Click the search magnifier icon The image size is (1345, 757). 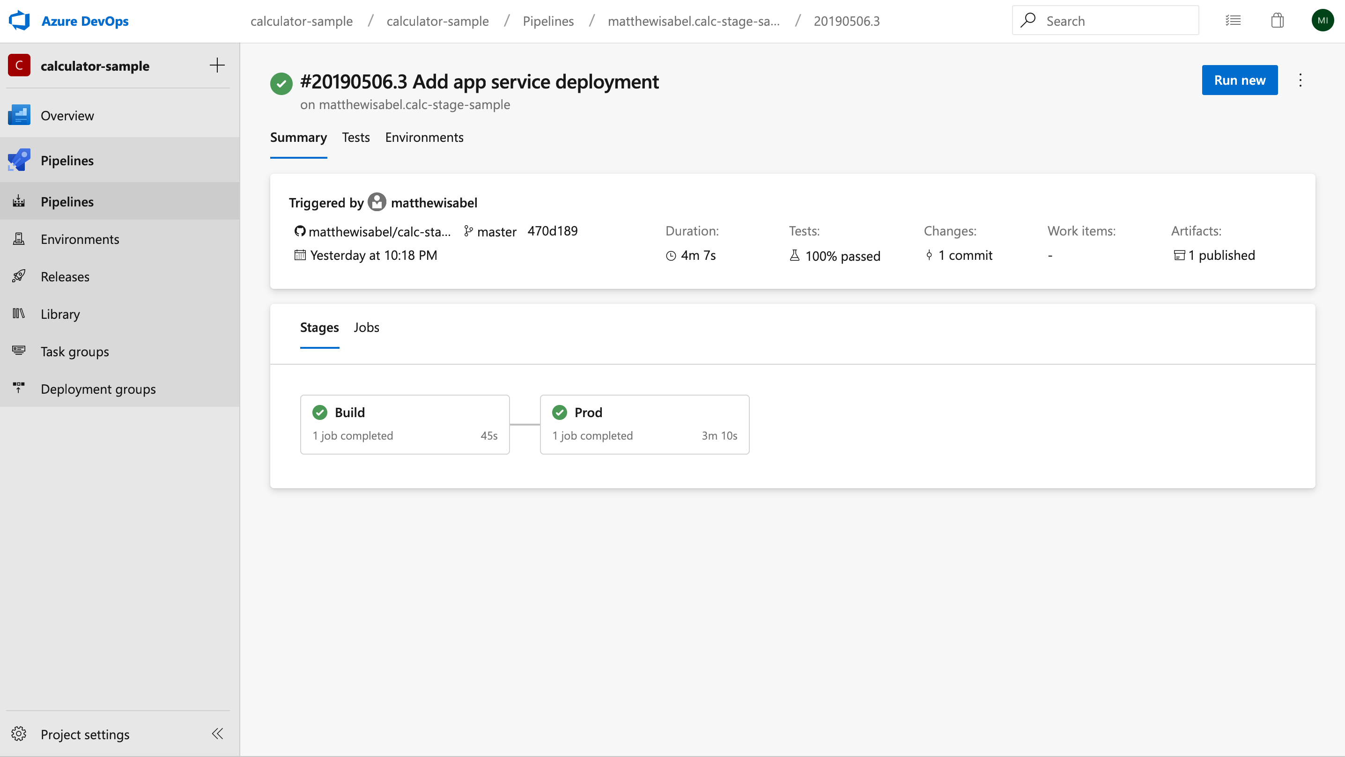coord(1027,20)
